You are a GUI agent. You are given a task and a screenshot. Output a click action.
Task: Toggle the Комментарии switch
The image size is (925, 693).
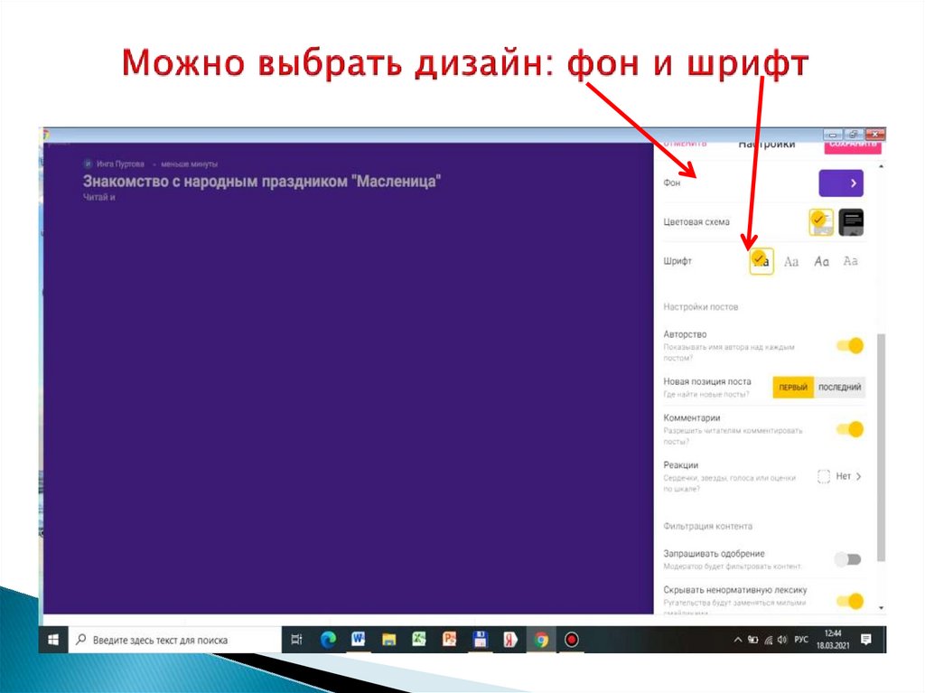(850, 429)
